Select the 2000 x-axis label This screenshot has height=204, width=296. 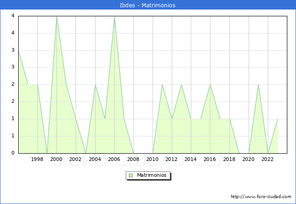56,159
